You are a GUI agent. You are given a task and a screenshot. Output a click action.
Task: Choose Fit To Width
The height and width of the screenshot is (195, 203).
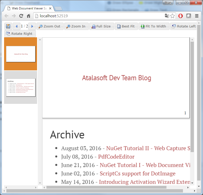point(154,26)
